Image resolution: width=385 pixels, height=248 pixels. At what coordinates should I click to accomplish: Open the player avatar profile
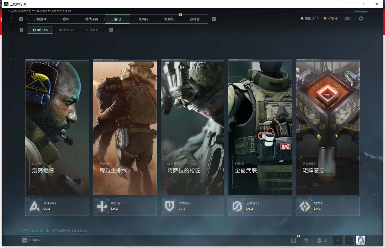pos(360,240)
